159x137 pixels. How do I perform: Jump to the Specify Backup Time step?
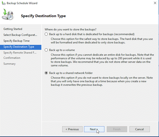[x=16, y=41]
